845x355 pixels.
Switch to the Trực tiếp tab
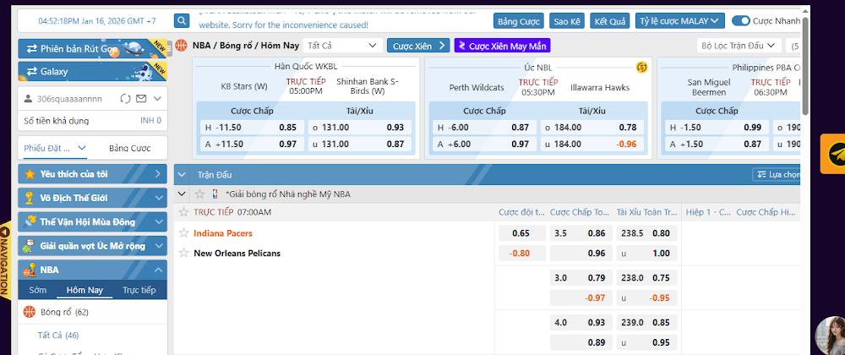pos(139,290)
